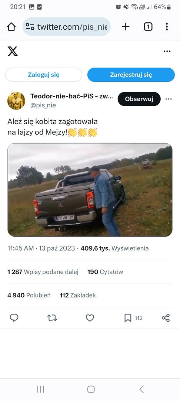View the 1 287 Wpisy podane dalej list

pos(43,272)
